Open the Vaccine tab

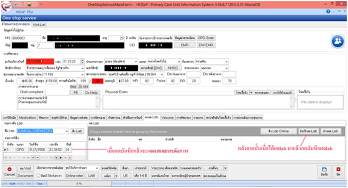(167, 118)
